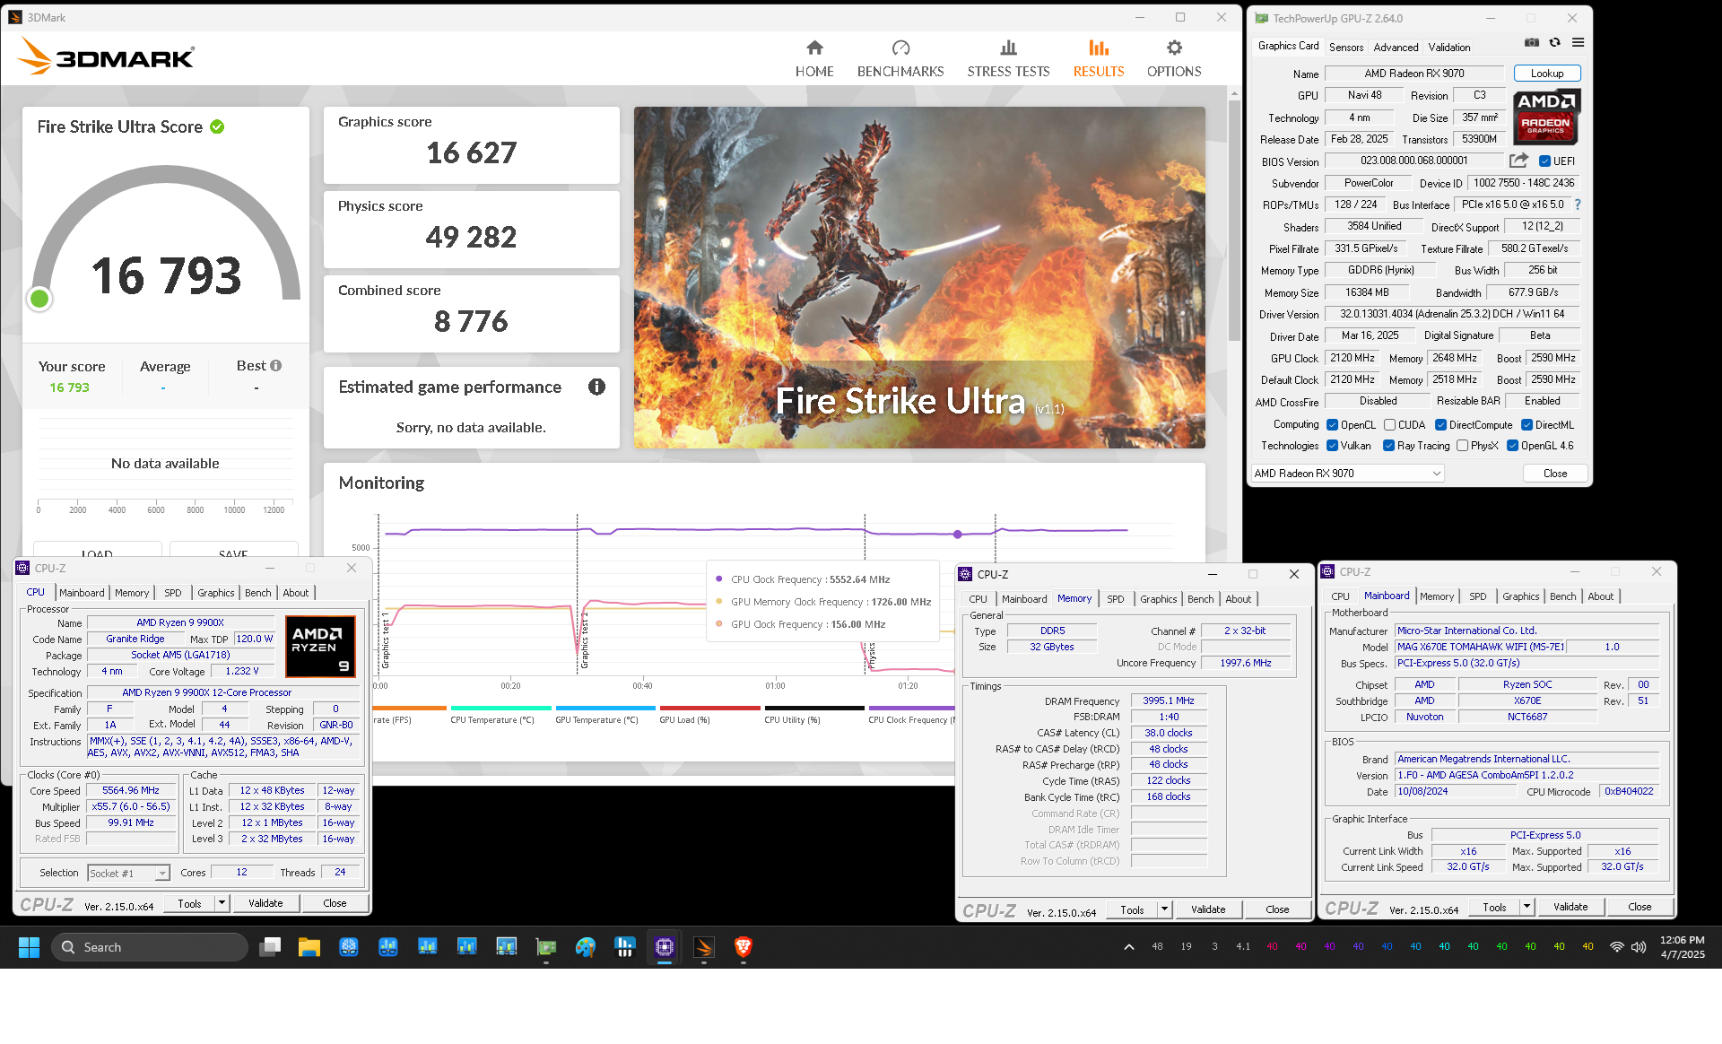Click the 3DMark logo
This screenshot has height=1044, width=1722.
click(x=106, y=58)
